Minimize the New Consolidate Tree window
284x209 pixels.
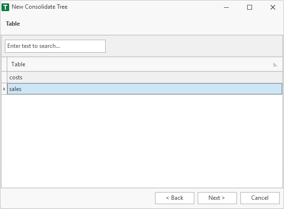(x=226, y=7)
